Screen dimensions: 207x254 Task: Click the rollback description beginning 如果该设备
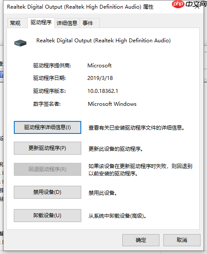140,170
